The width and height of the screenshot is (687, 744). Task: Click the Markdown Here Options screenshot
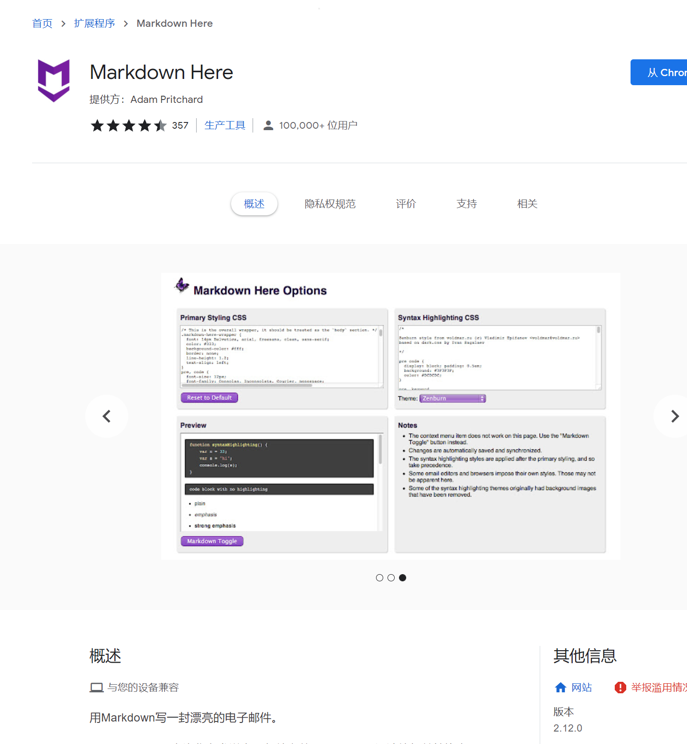(x=391, y=416)
